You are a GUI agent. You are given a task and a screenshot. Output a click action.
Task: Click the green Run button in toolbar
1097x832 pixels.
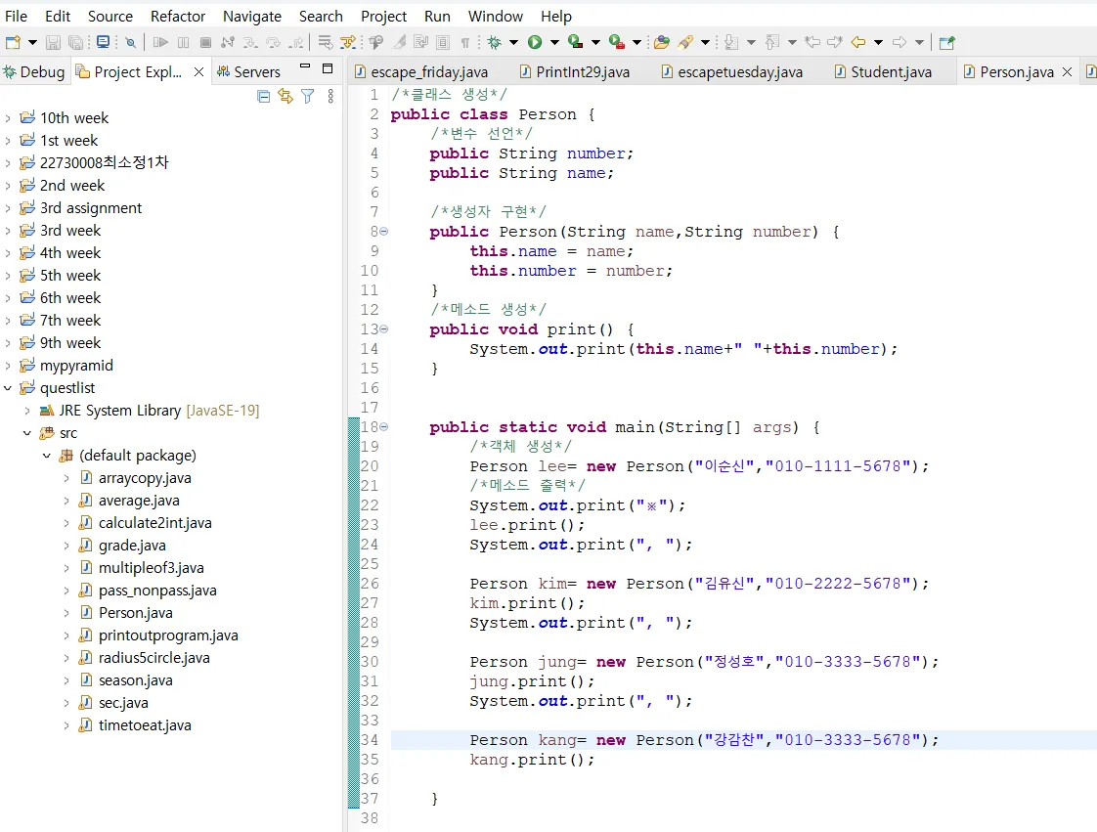click(x=535, y=42)
